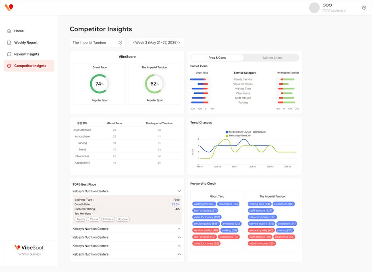372x272 pixels.
Task: Open Review Insights in sidebar
Action: [29, 54]
